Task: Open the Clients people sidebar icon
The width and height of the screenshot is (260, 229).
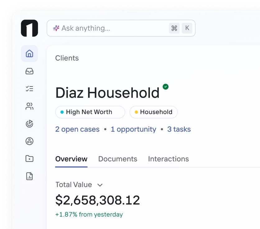Action: point(29,106)
